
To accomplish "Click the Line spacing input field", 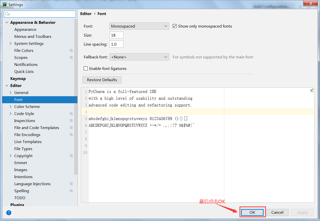I will pyautogui.click(x=117, y=44).
